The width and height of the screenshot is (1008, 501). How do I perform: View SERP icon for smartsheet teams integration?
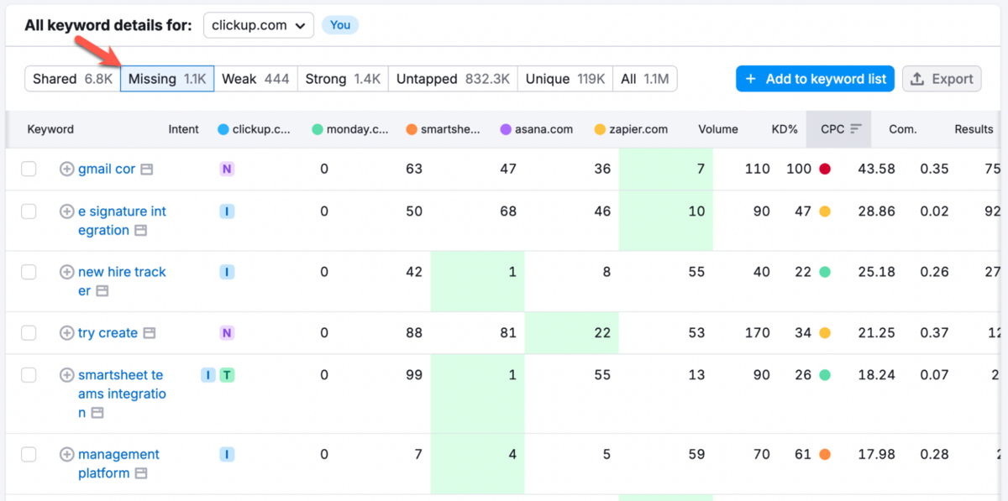click(97, 413)
